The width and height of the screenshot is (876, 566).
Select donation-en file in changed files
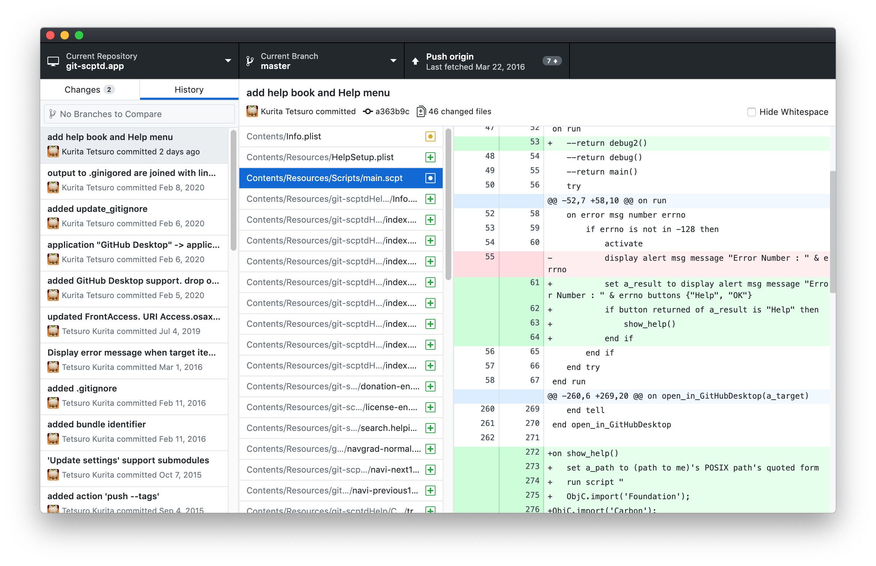point(333,386)
